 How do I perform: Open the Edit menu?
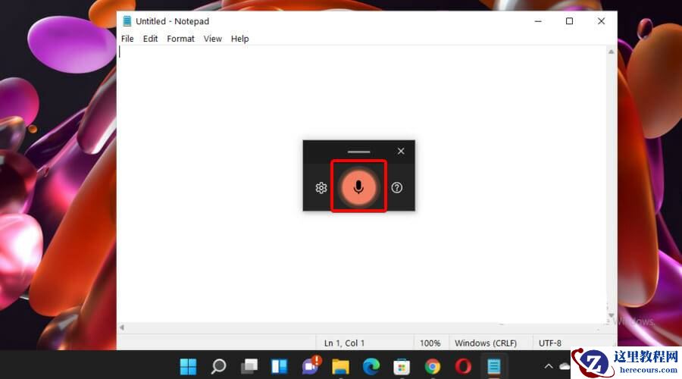151,39
